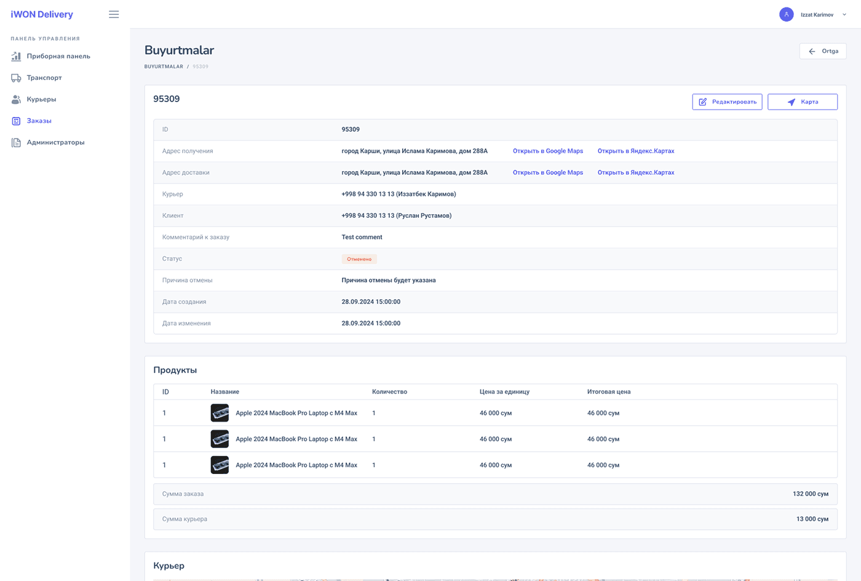Image resolution: width=861 pixels, height=581 pixels.
Task: Click the hamburger menu icon
Action: [x=114, y=14]
